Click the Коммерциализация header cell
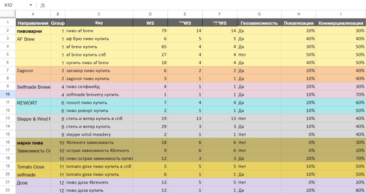 [340, 23]
